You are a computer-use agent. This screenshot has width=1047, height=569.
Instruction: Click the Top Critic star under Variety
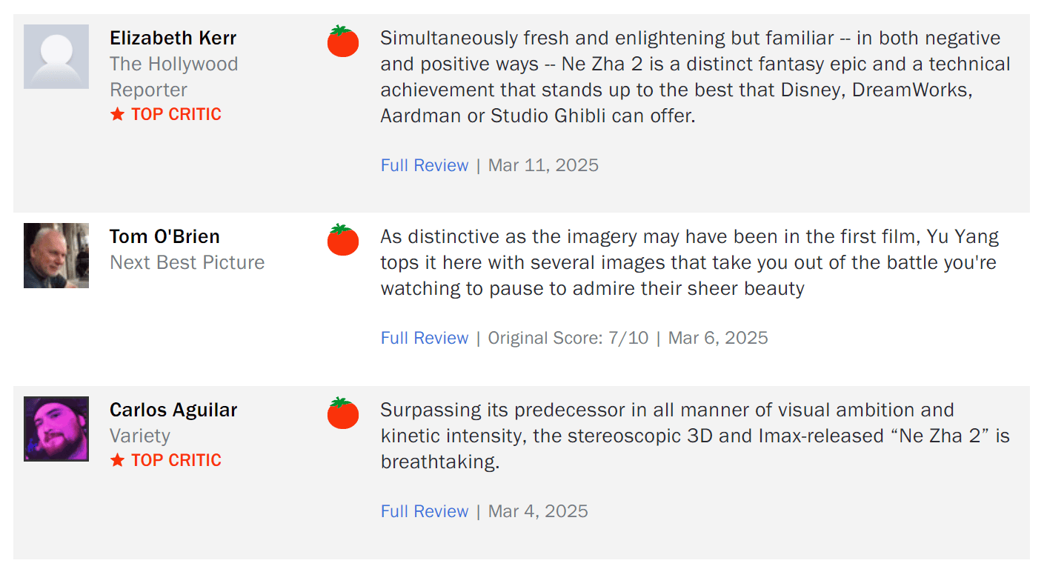tap(117, 460)
